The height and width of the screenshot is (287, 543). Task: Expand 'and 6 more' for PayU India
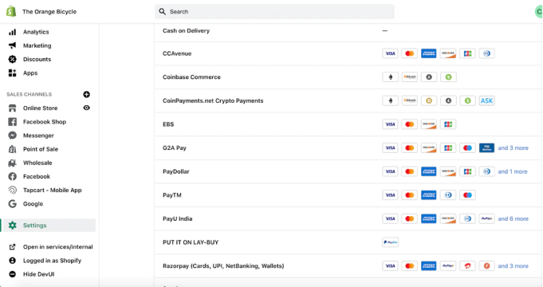click(x=513, y=218)
